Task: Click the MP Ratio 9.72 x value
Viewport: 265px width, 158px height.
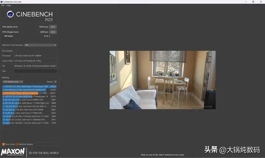Action: (x=47, y=36)
